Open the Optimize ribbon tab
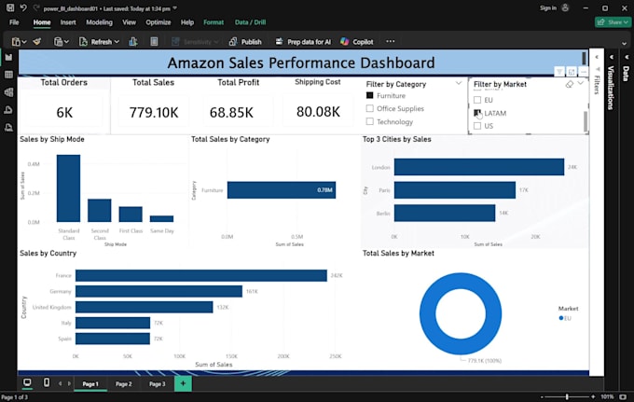Screen dimensions: 634x402 pos(158,22)
